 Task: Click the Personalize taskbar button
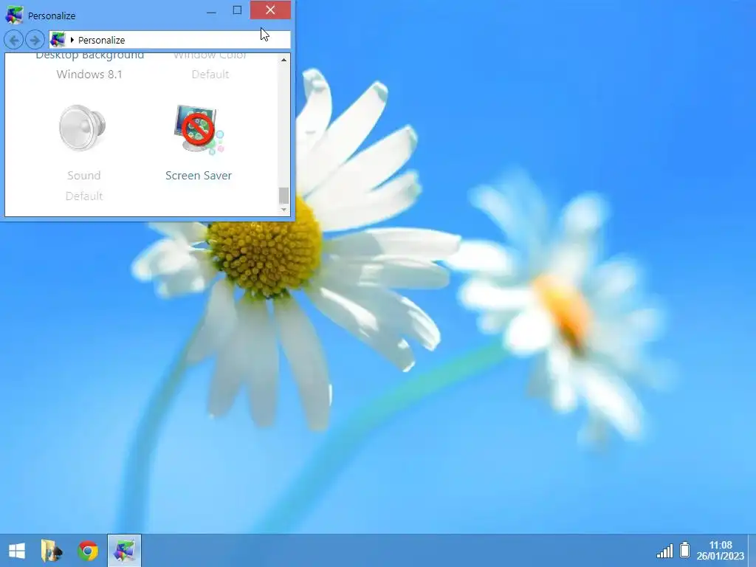tap(124, 551)
